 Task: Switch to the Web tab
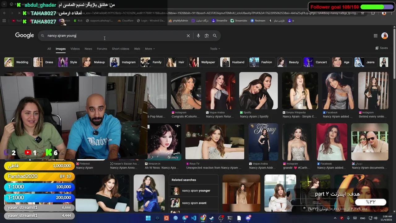(137, 49)
